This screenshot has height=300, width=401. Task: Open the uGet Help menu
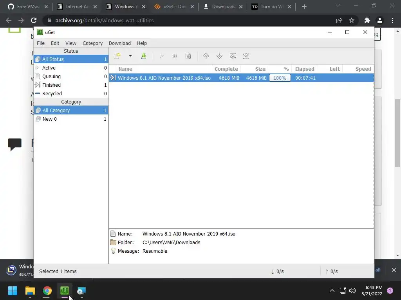coord(142,43)
